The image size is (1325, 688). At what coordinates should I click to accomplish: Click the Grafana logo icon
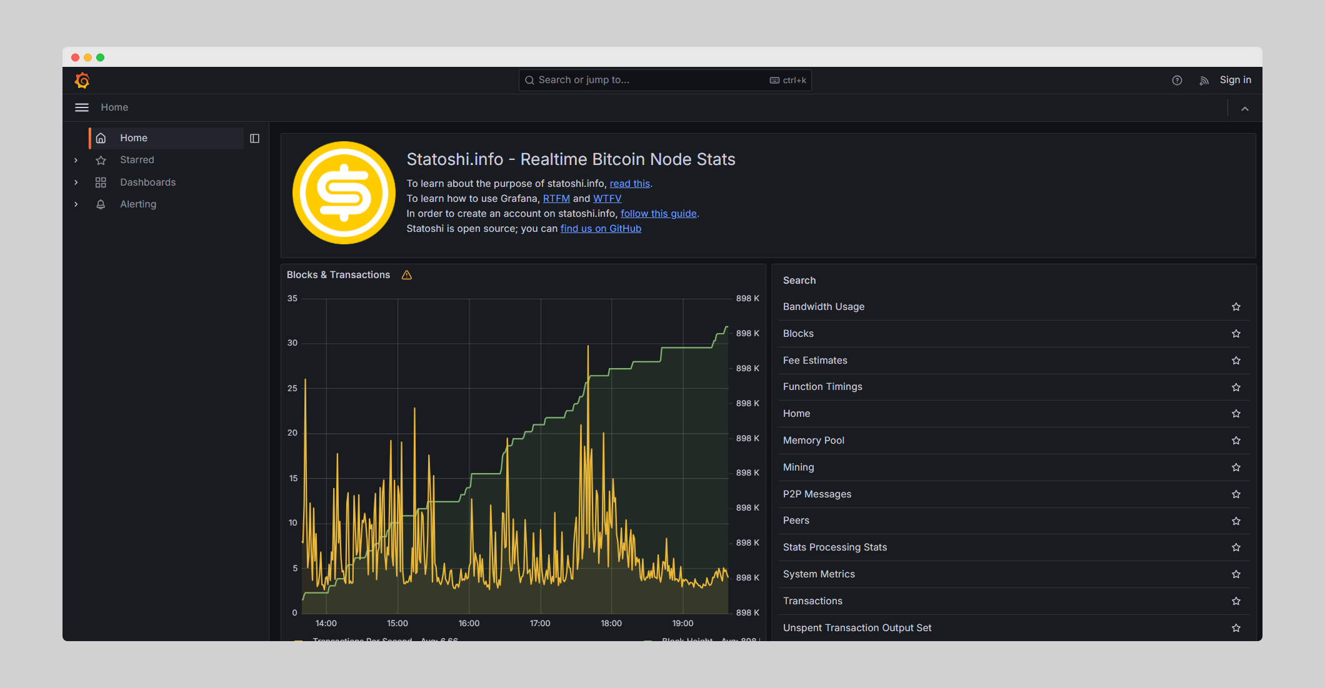tap(82, 80)
